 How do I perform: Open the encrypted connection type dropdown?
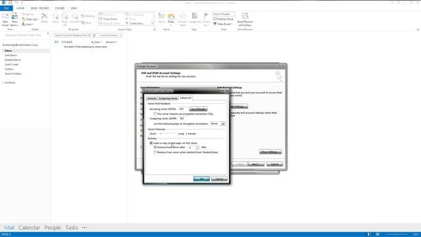point(223,124)
